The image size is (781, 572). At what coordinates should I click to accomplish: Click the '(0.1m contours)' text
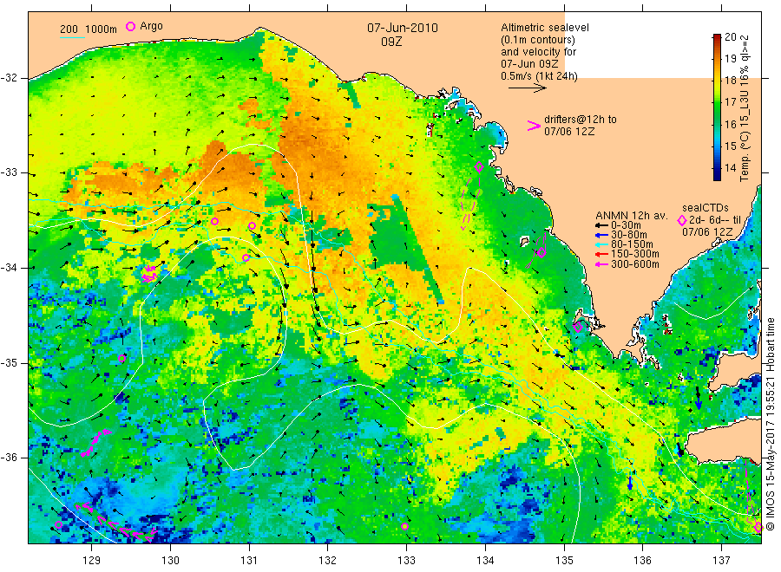tap(538, 40)
